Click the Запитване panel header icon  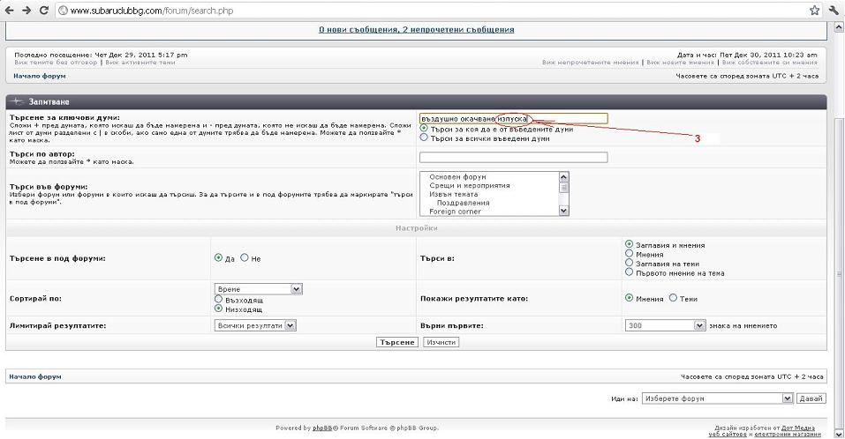[x=18, y=101]
